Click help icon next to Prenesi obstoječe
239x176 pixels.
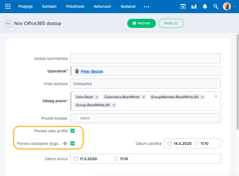click(x=65, y=144)
